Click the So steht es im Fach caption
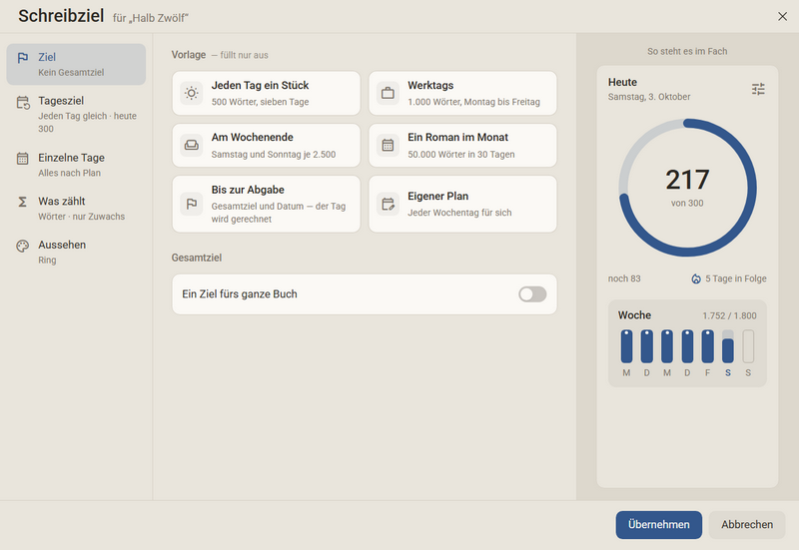Screen dimensions: 799x550 point(687,51)
